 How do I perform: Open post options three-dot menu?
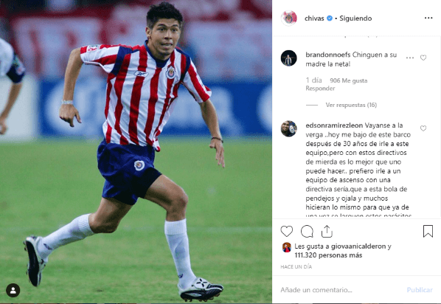[428, 18]
